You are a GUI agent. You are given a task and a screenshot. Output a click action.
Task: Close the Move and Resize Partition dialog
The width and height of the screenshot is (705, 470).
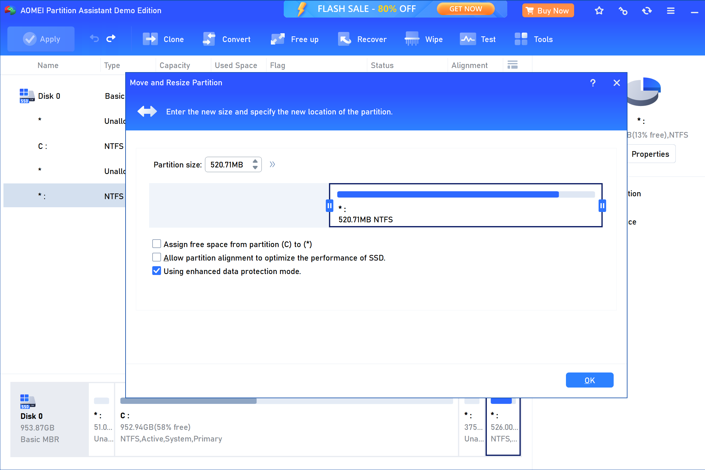(x=617, y=83)
